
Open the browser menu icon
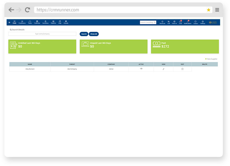pos(217,10)
